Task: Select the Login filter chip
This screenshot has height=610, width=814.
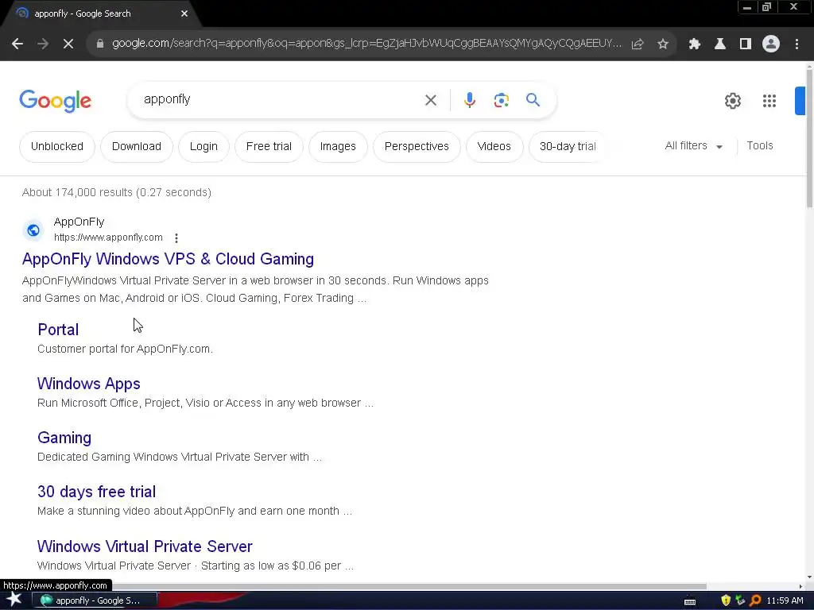Action: (x=203, y=146)
